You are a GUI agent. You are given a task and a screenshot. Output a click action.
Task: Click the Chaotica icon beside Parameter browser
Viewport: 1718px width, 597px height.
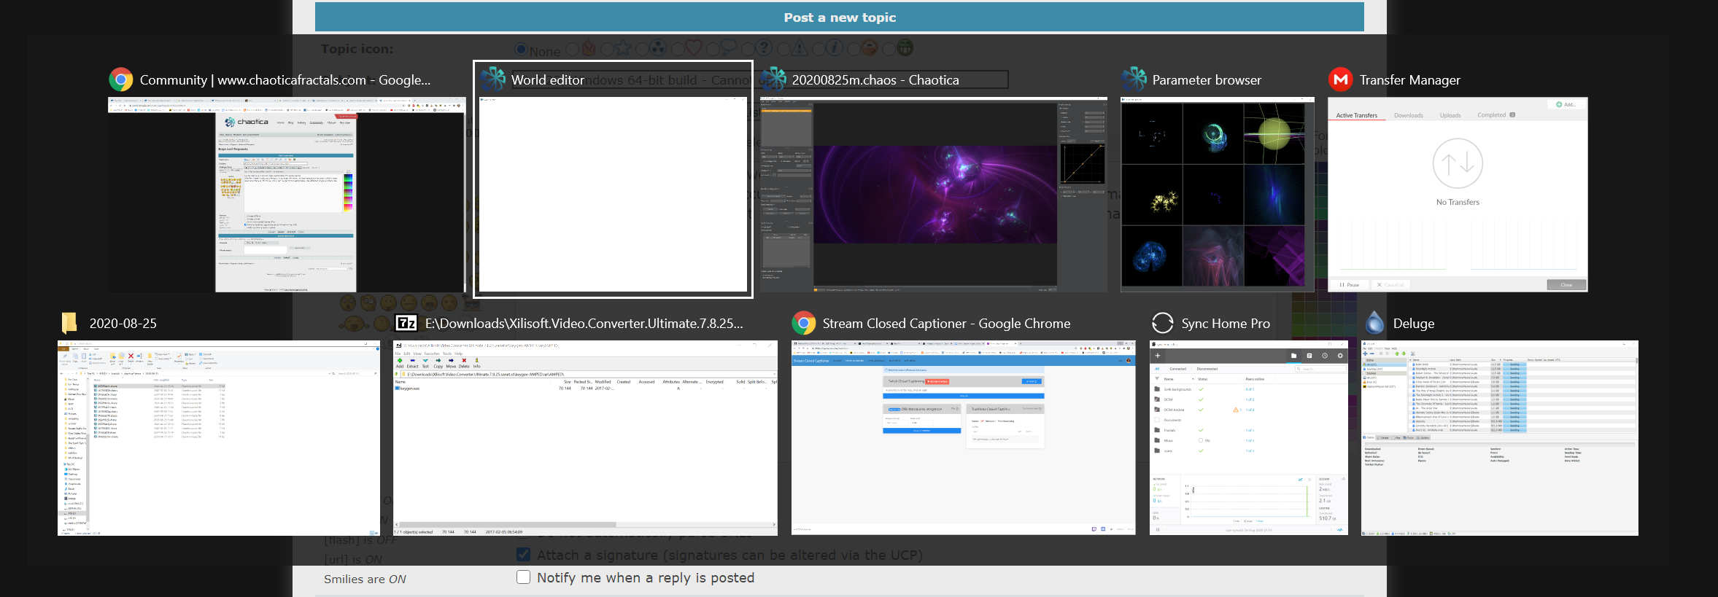coord(1134,79)
